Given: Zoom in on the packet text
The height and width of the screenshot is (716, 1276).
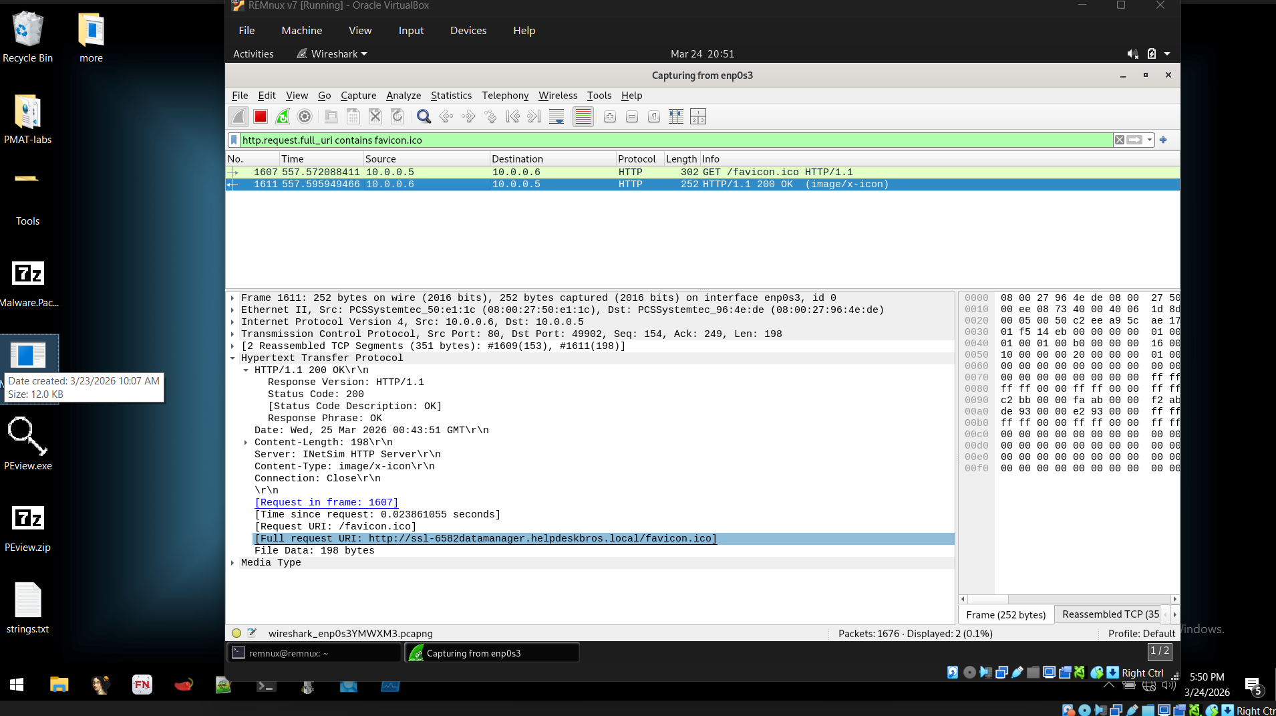Looking at the screenshot, I should [609, 117].
